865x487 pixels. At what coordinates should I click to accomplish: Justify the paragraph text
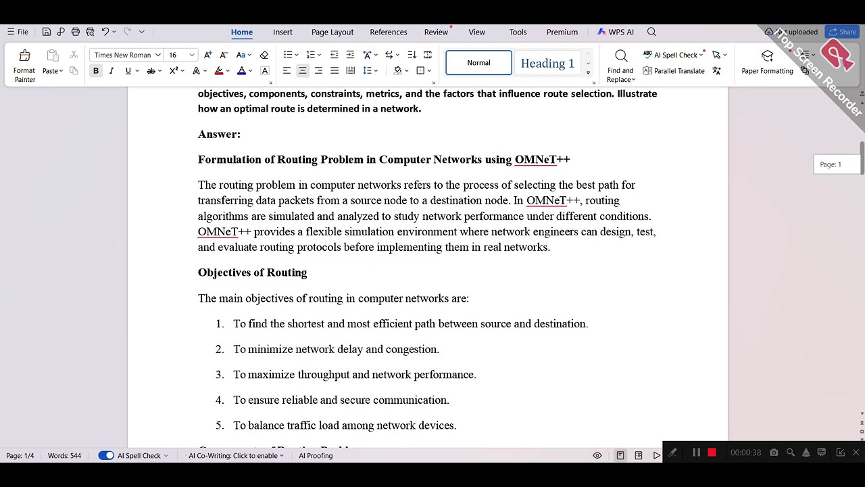334,70
